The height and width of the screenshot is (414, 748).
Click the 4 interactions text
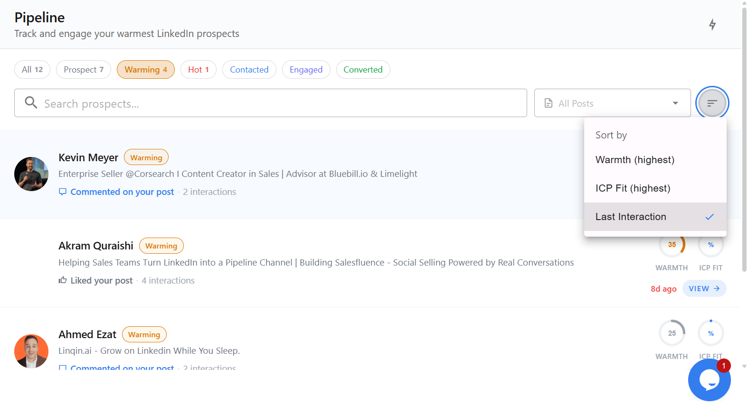point(168,280)
